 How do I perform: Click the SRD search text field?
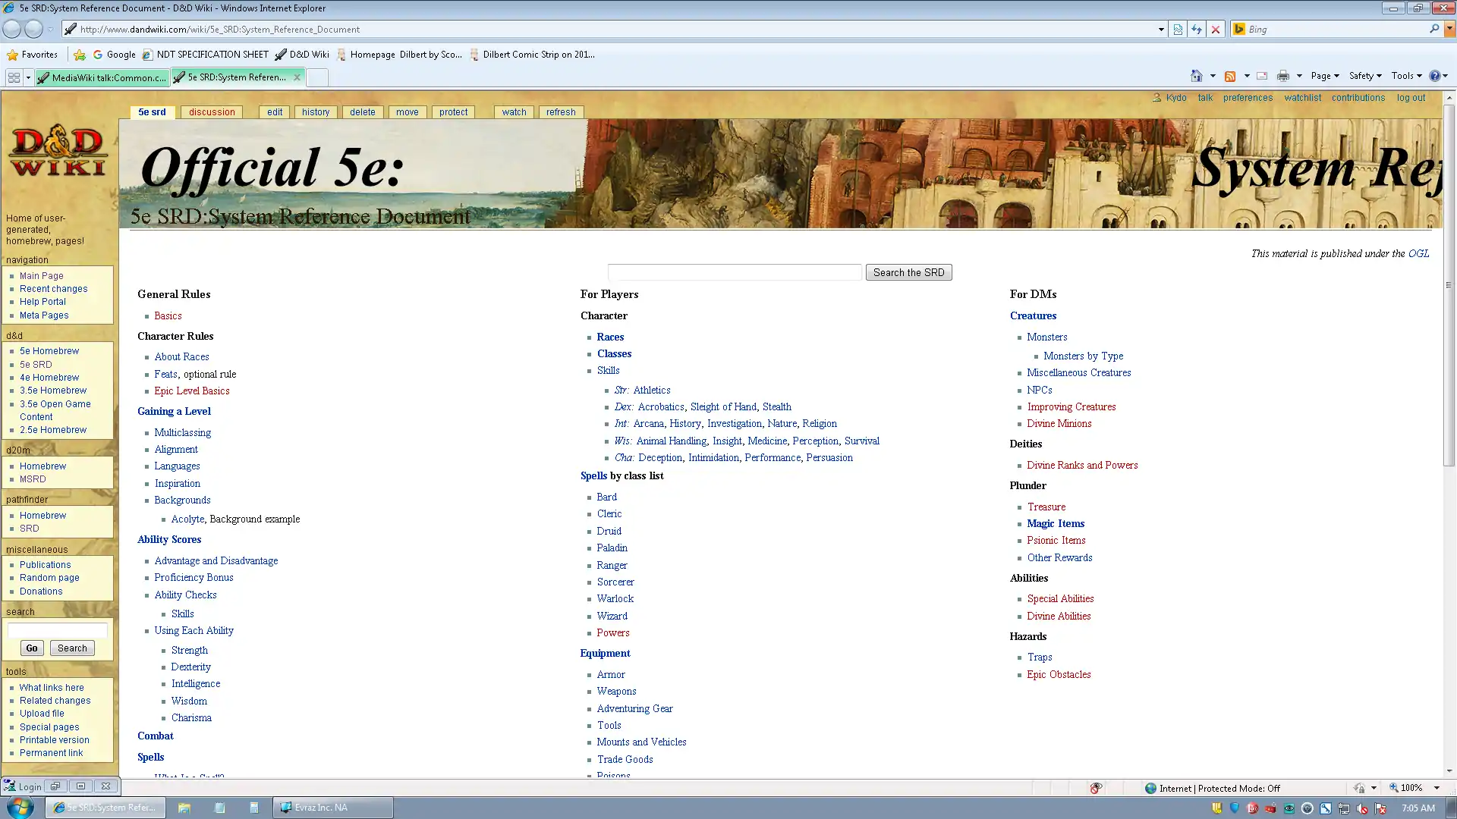(734, 272)
